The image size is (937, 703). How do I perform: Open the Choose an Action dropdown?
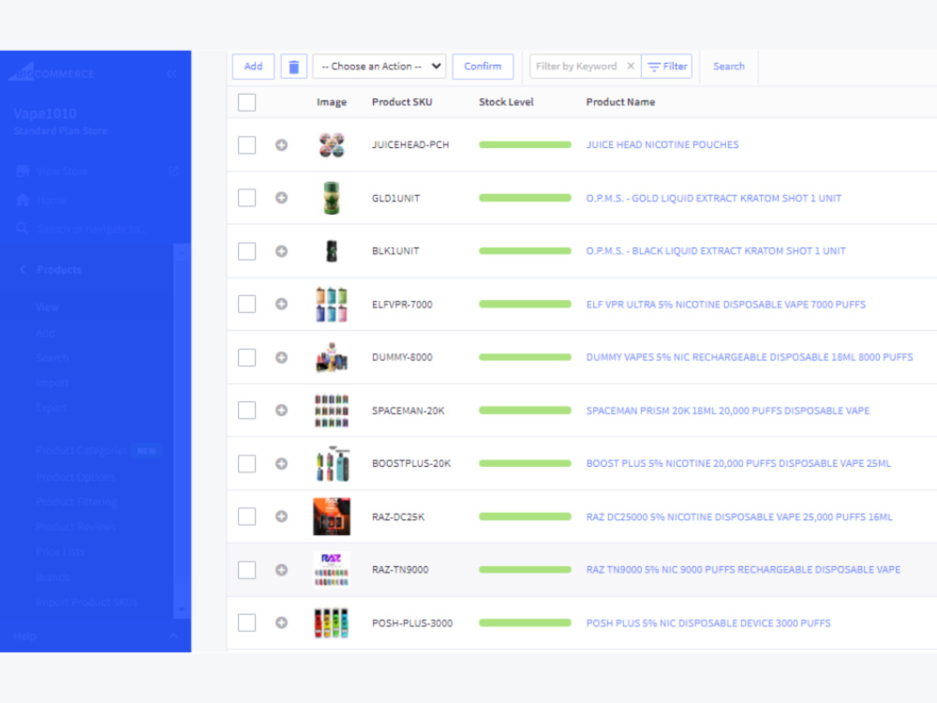click(x=379, y=66)
